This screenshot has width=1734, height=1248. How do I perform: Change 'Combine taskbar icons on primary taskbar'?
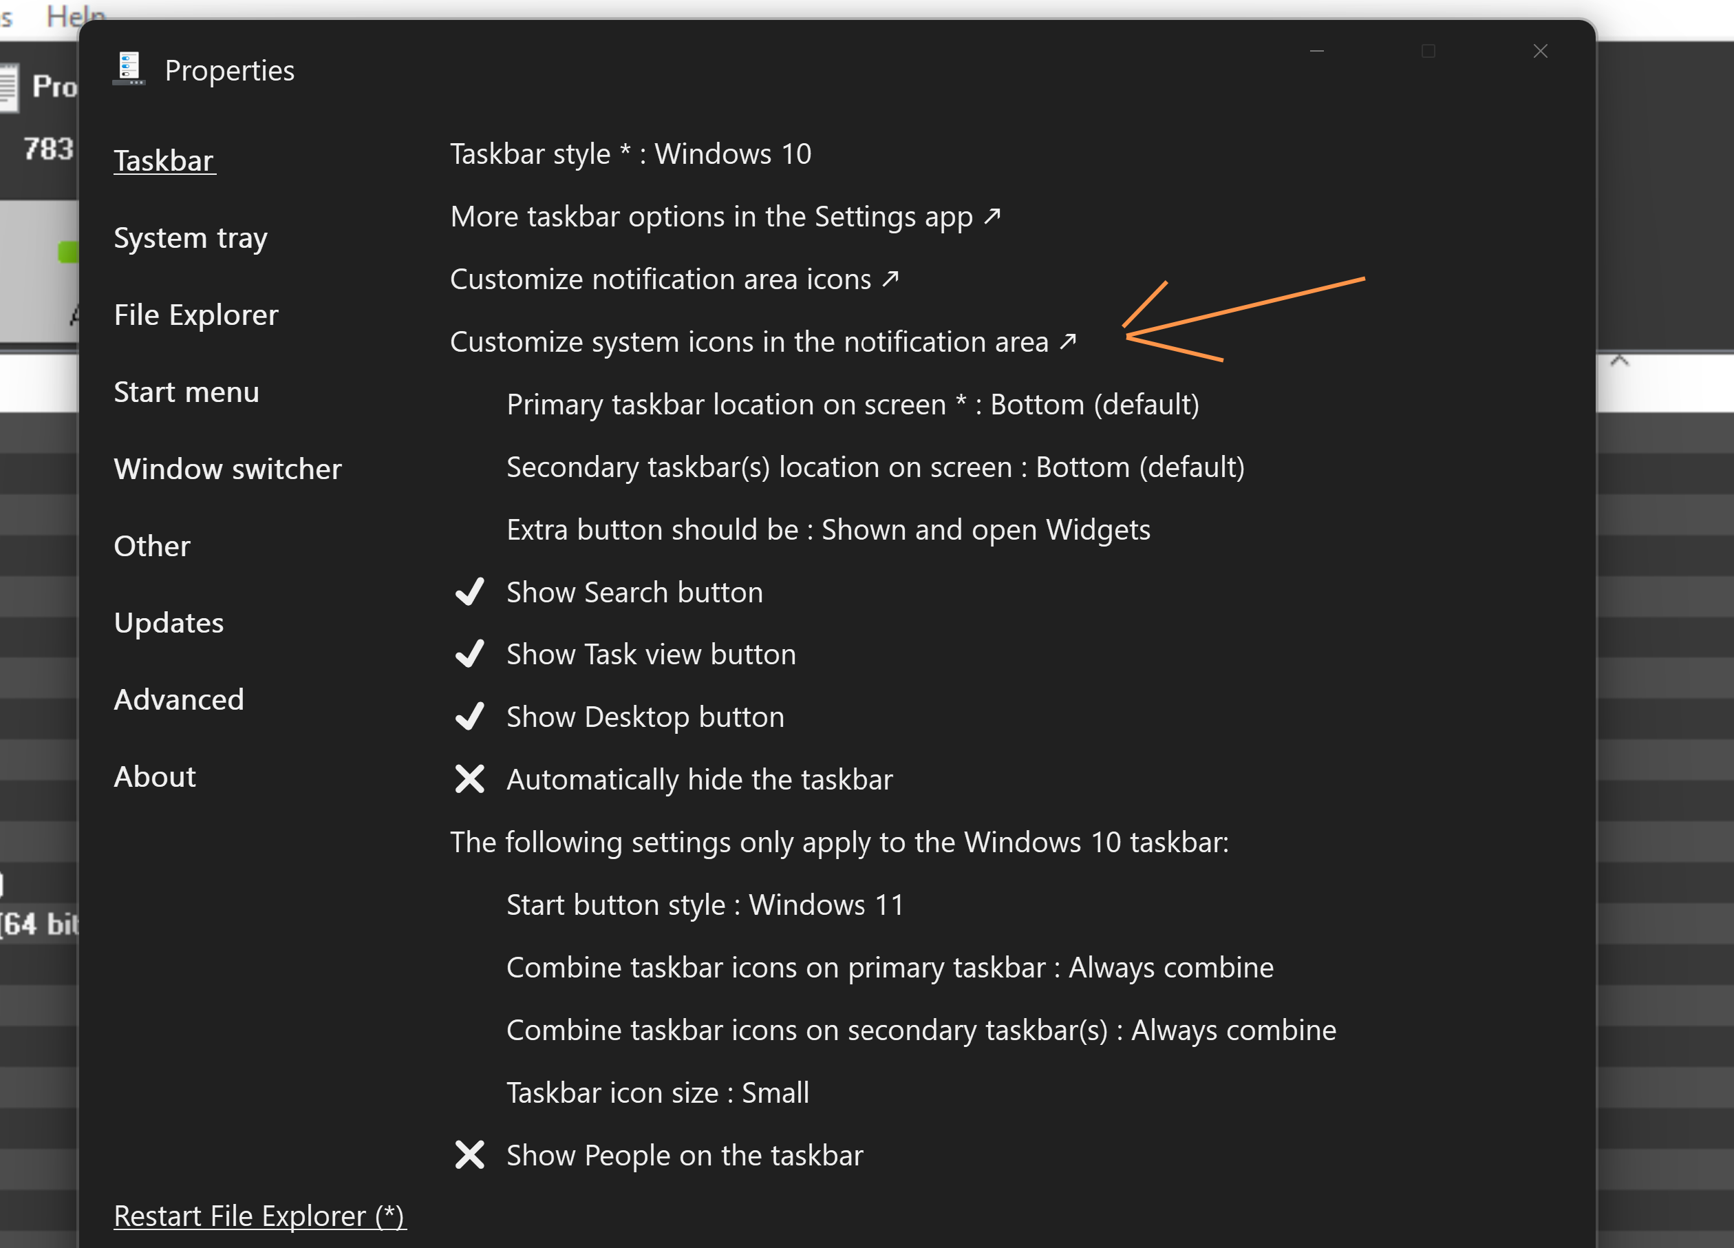pyautogui.click(x=889, y=966)
